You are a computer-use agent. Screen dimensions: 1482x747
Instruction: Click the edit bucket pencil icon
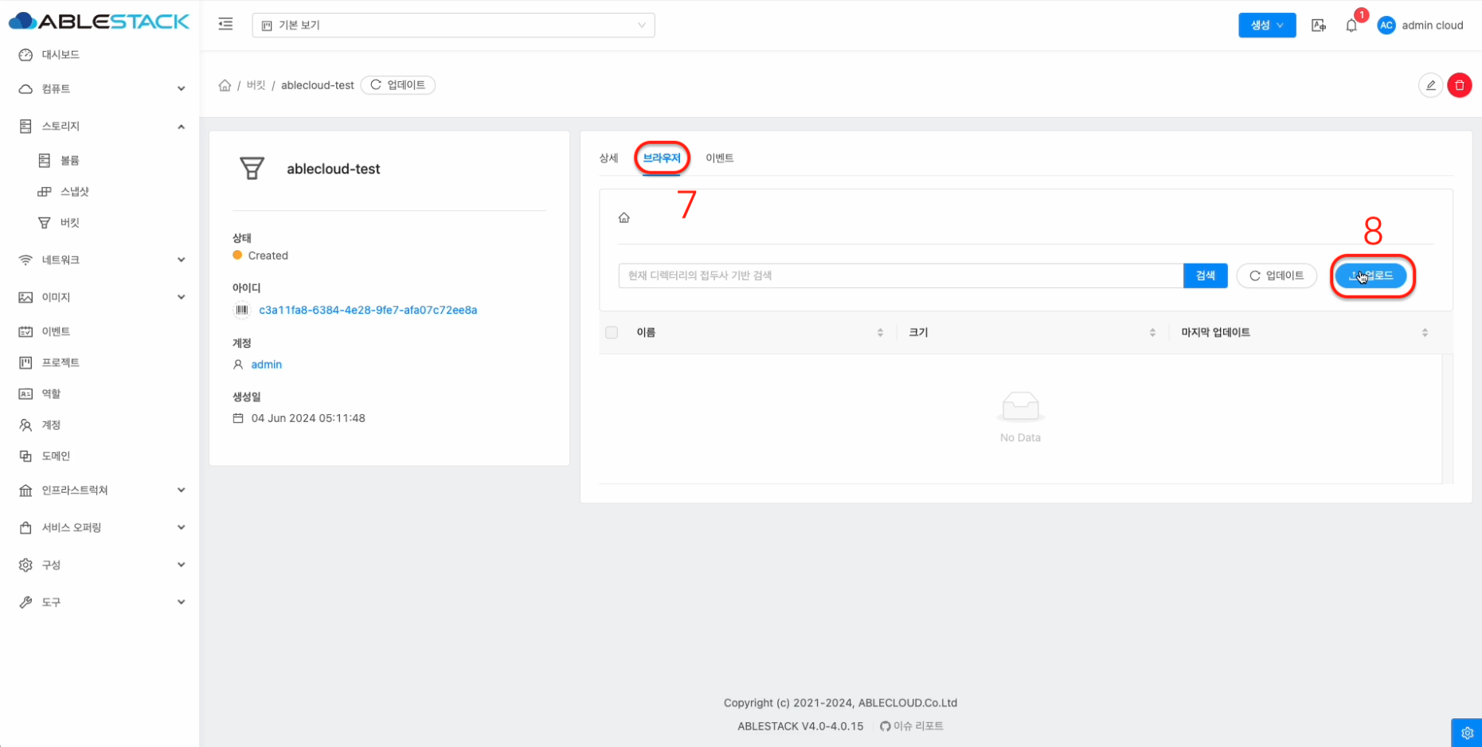[x=1431, y=85]
